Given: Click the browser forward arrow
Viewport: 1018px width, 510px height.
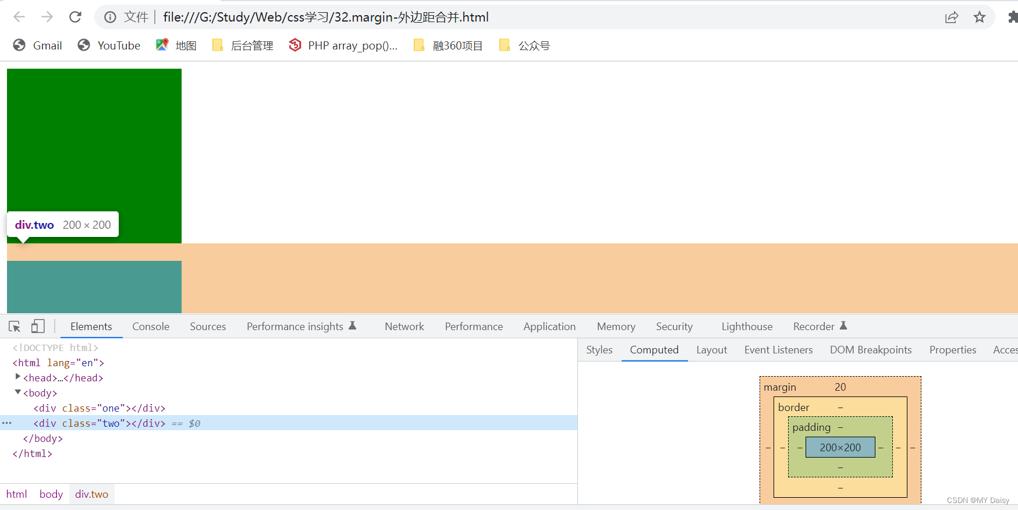Looking at the screenshot, I should pos(47,17).
